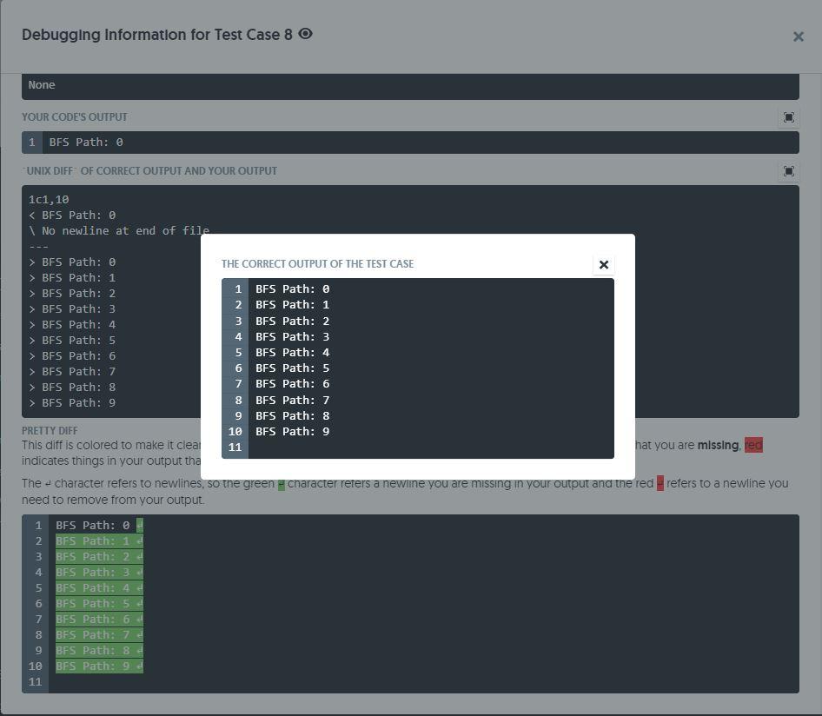Click the red newline symbol in the explanation
Viewport: 822px width, 716px height.
(660, 484)
